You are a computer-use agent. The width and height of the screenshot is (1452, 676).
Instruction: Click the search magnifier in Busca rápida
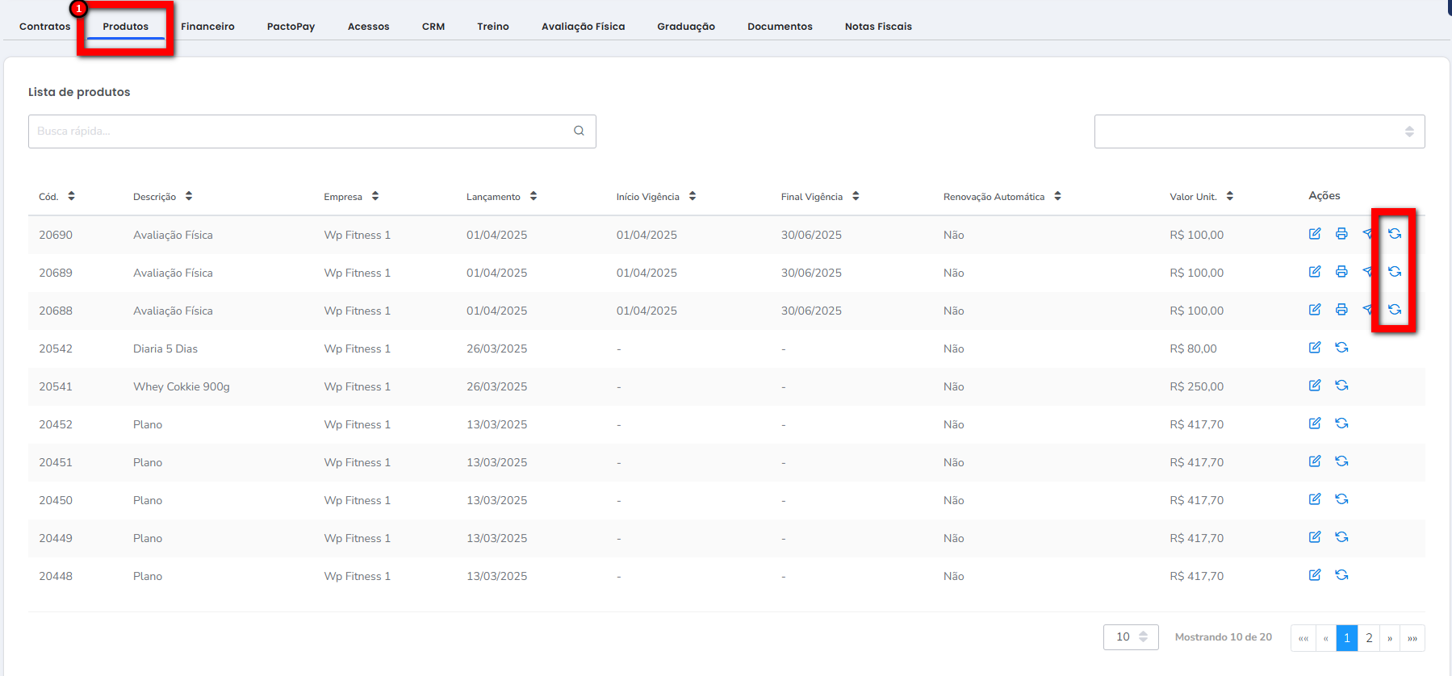[x=579, y=131]
